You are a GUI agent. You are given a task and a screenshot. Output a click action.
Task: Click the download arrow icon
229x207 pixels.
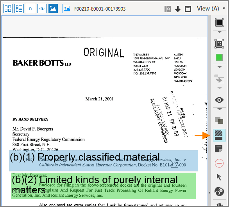178,9
